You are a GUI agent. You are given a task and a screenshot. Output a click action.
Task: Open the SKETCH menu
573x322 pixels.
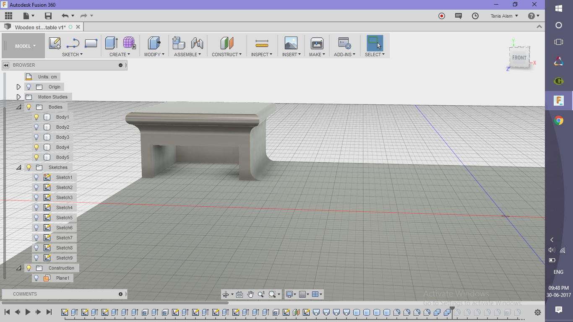(72, 55)
